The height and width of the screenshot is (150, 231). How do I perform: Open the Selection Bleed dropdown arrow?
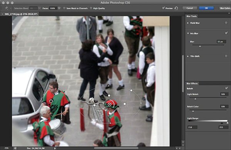pyautogui.click(x=39, y=8)
